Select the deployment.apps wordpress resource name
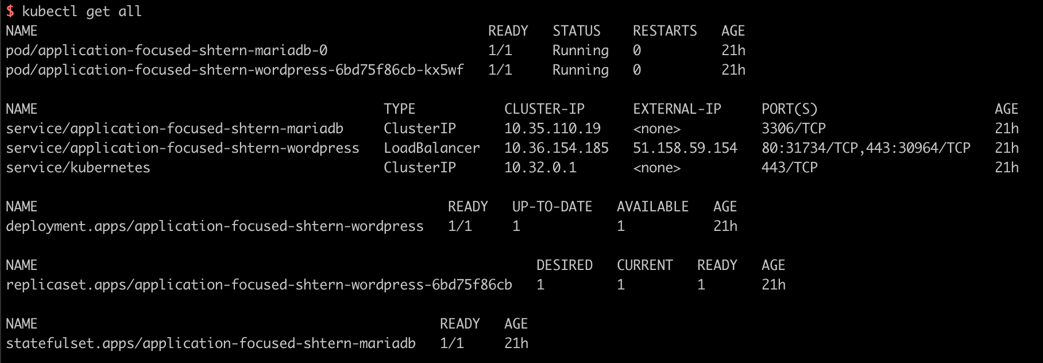 tap(215, 226)
